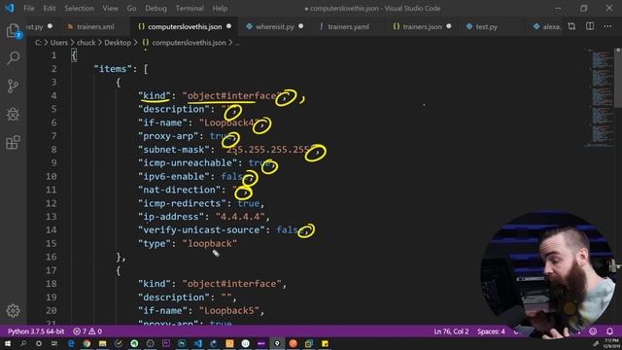Switch to the whereisit.py tab
The height and width of the screenshot is (350, 622).
pyautogui.click(x=274, y=26)
